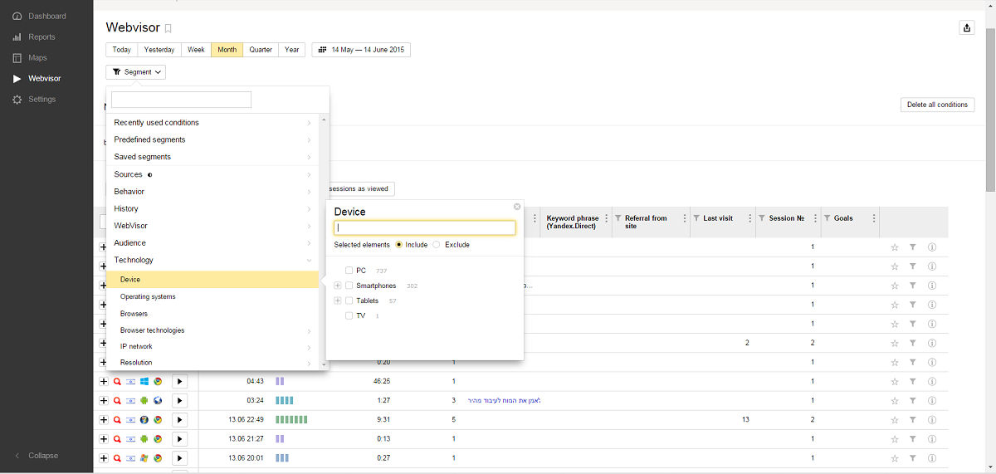
Task: Click the Android icon in 03:24 row
Action: [x=144, y=401]
